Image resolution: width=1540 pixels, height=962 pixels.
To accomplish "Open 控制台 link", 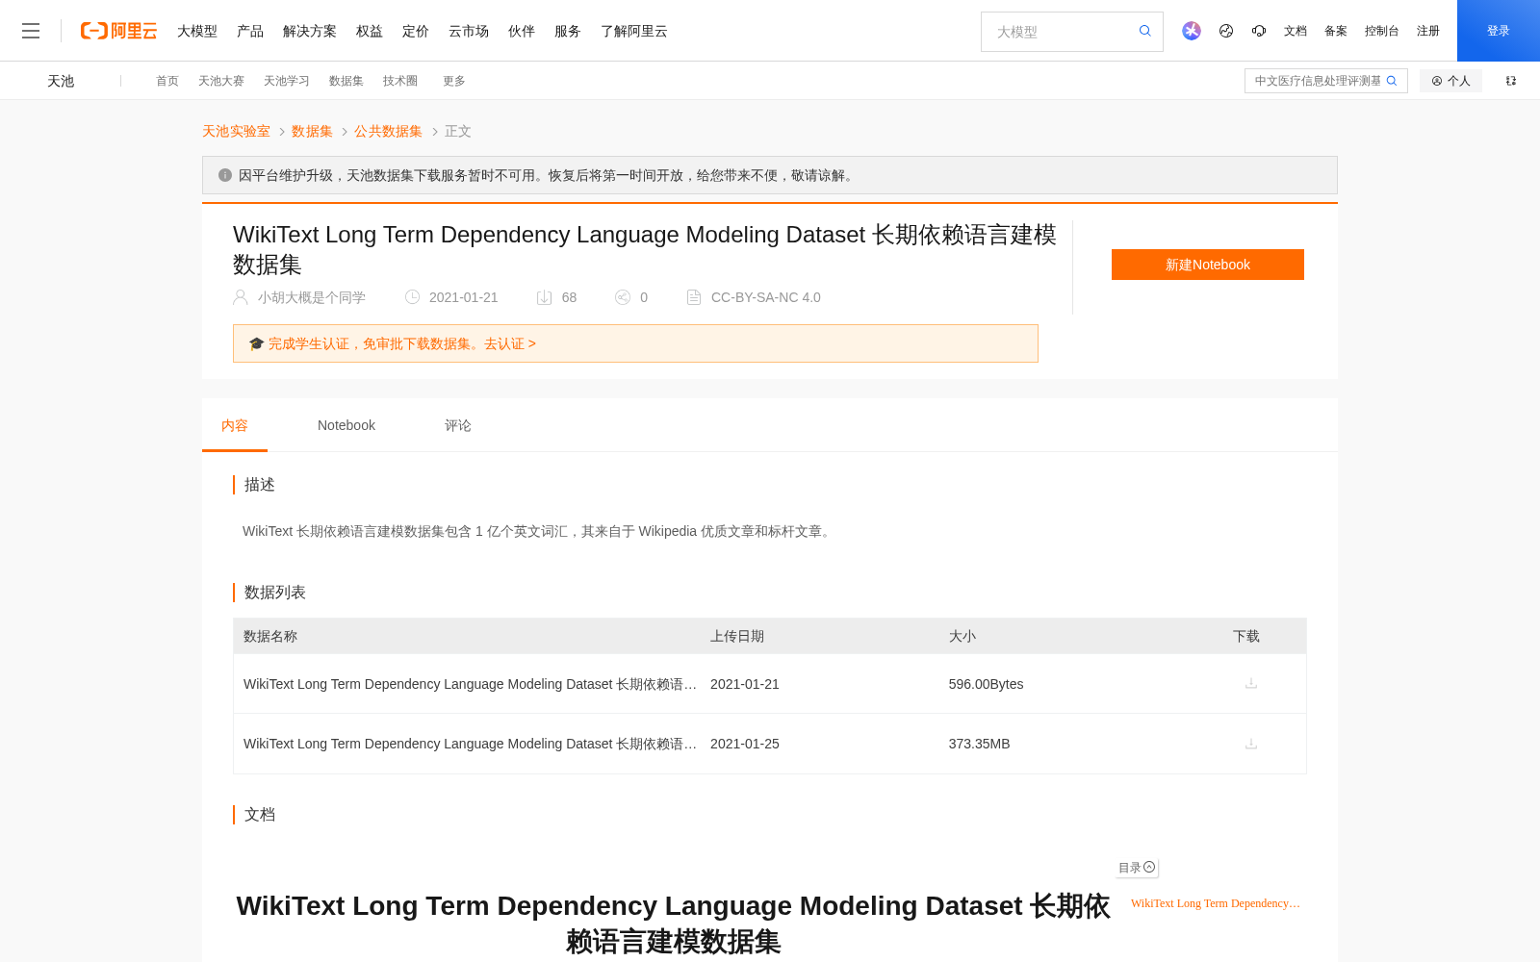I will point(1382,31).
